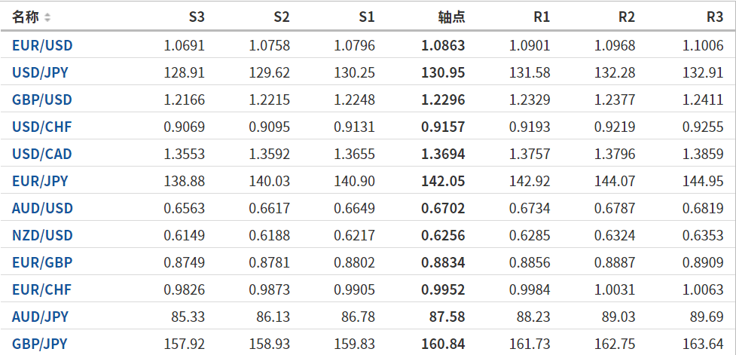Click EUR/USD pivot value 1.0863
736x355 pixels.
point(443,45)
